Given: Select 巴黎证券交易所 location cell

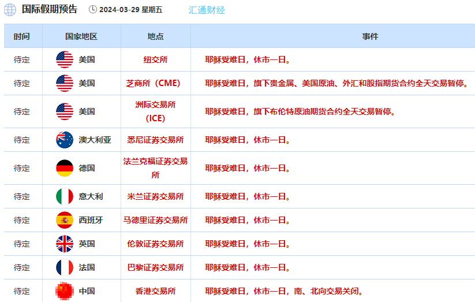Looking at the screenshot, I should 156,267.
